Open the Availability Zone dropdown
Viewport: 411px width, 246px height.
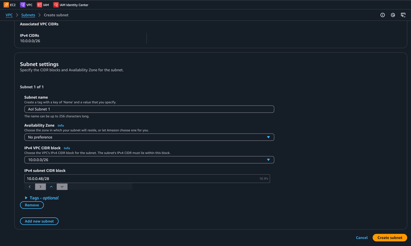(149, 137)
